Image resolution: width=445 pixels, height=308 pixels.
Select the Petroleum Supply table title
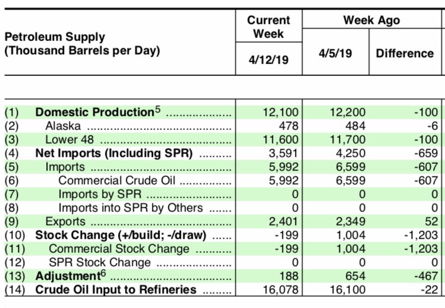82,45
